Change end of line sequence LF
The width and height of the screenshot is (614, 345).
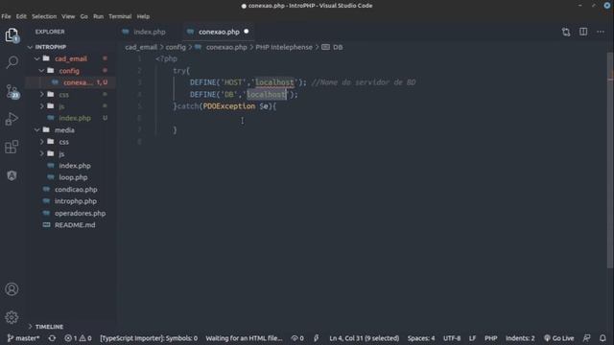(472, 338)
